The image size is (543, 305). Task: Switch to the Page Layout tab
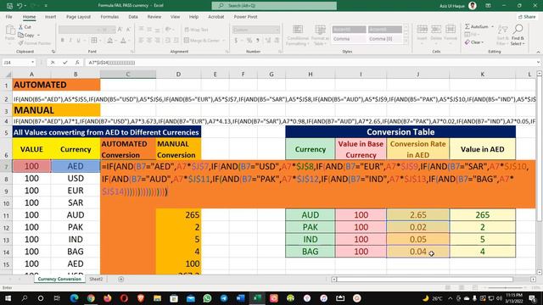(78, 17)
